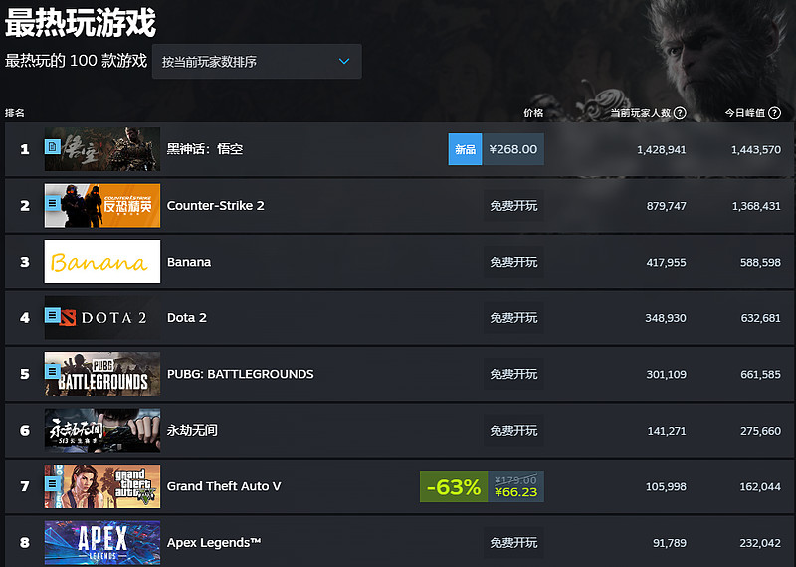Click the -63% discount badge for GTA V

point(454,486)
